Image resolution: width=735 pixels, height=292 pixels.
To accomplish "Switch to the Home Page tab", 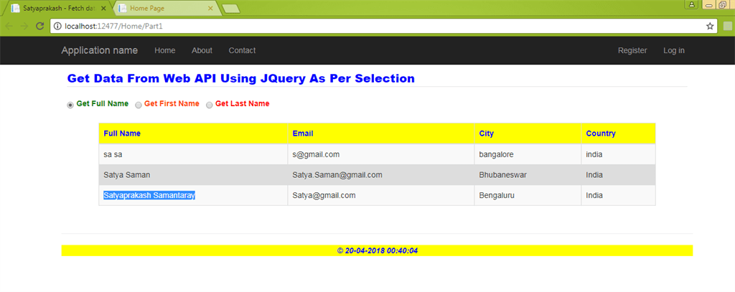I will 166,9.
